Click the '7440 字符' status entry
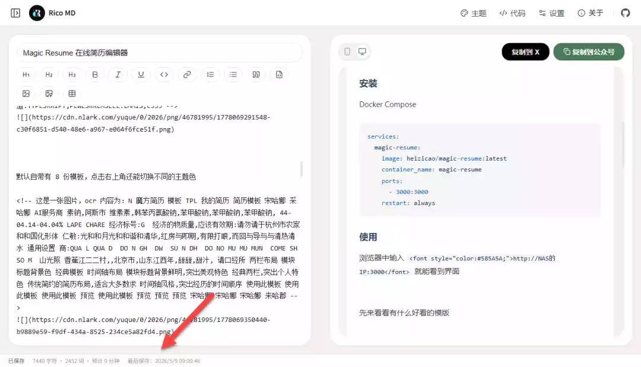This screenshot has height=367, width=641. 45,361
